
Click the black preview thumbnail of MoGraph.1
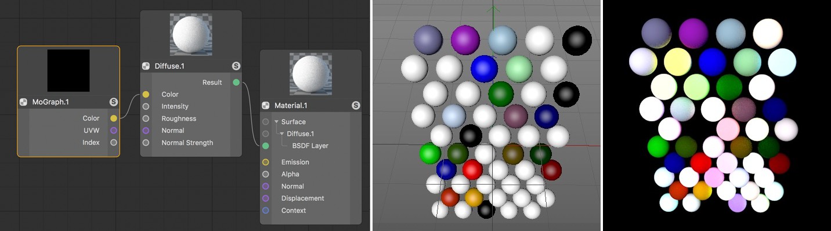pos(68,70)
